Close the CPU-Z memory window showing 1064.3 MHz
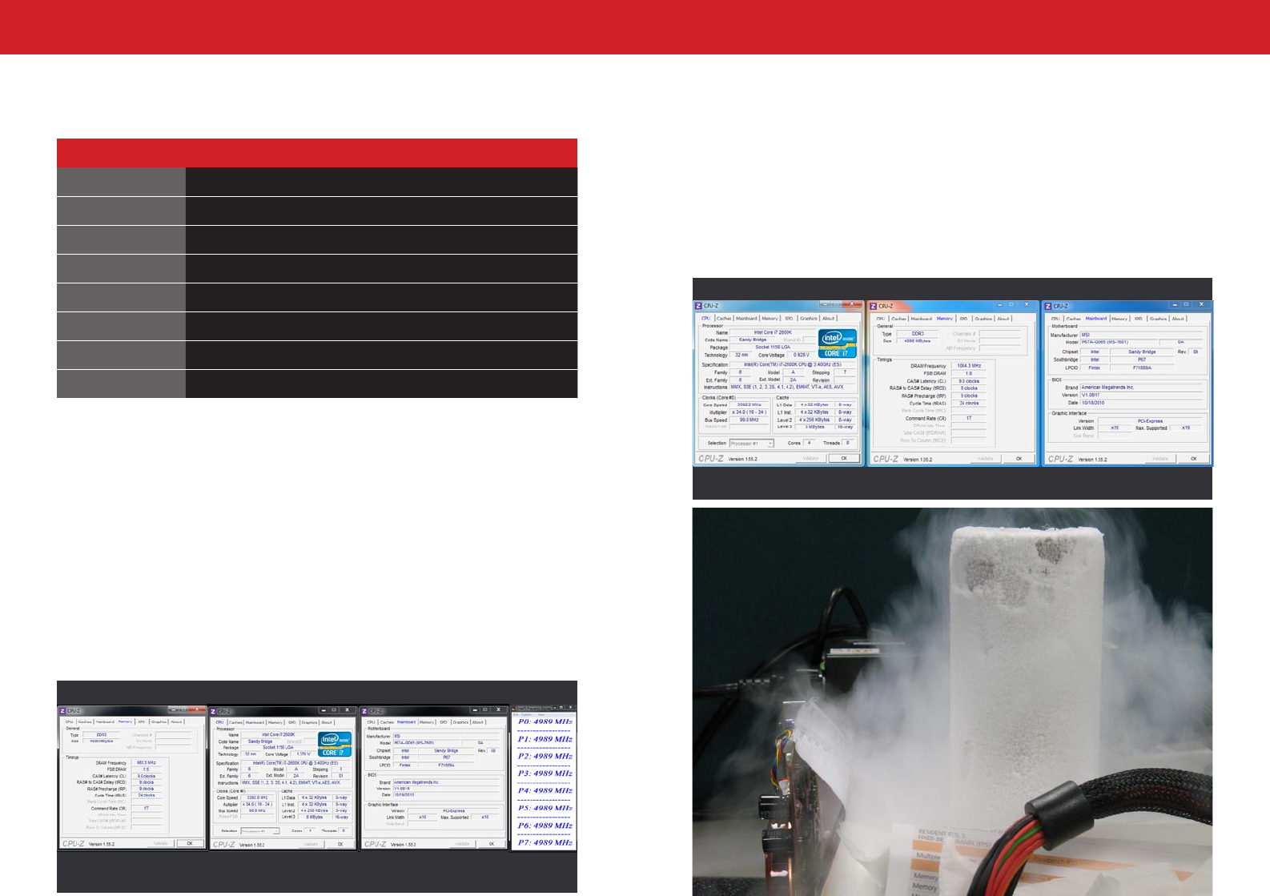1270x896 pixels. click(1027, 304)
